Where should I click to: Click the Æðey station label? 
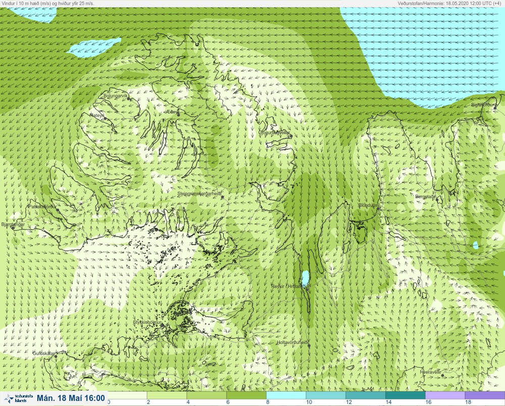(172, 112)
